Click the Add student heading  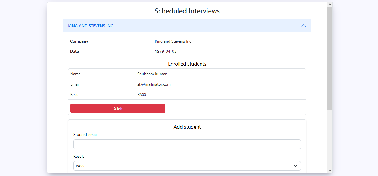point(187,127)
